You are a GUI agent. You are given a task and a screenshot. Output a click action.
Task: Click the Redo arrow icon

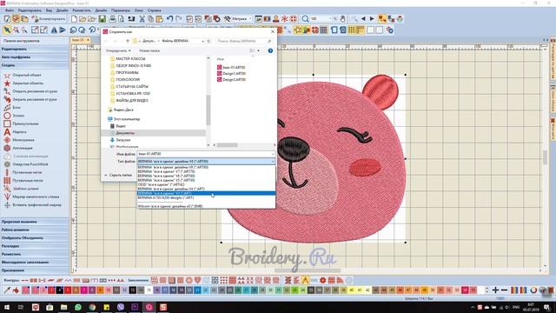(x=179, y=19)
